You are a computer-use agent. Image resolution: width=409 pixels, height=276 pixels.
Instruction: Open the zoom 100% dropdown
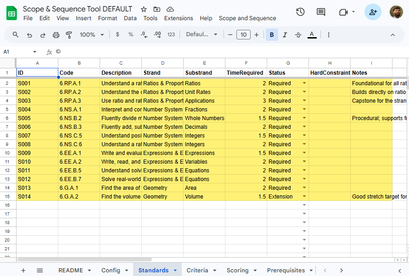click(92, 35)
